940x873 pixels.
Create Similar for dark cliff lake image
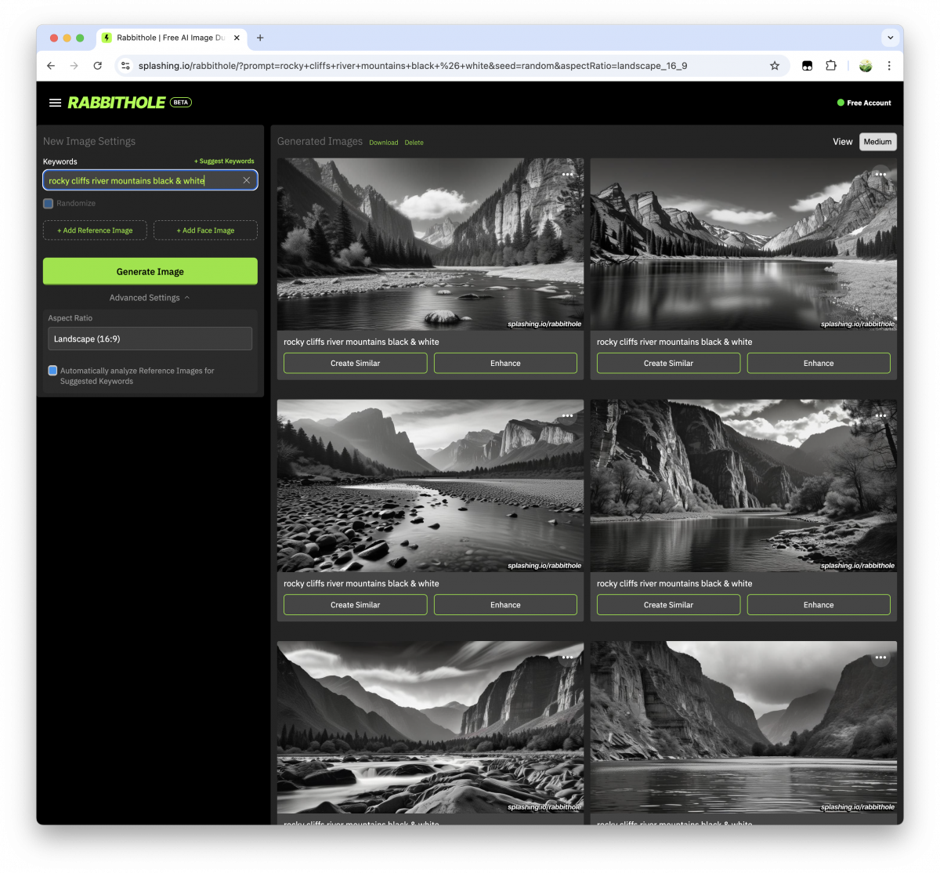(668, 605)
